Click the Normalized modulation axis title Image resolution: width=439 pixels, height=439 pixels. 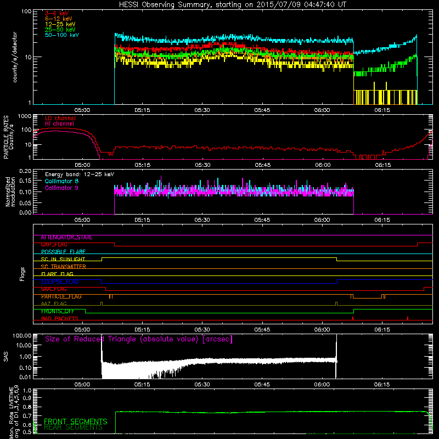[x=10, y=192]
